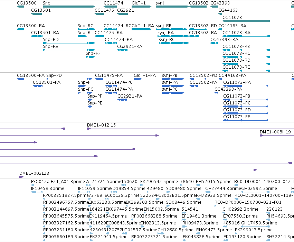Select the EP19461.3prime EST label
The image size is (294, 242).
(x=199, y=216)
